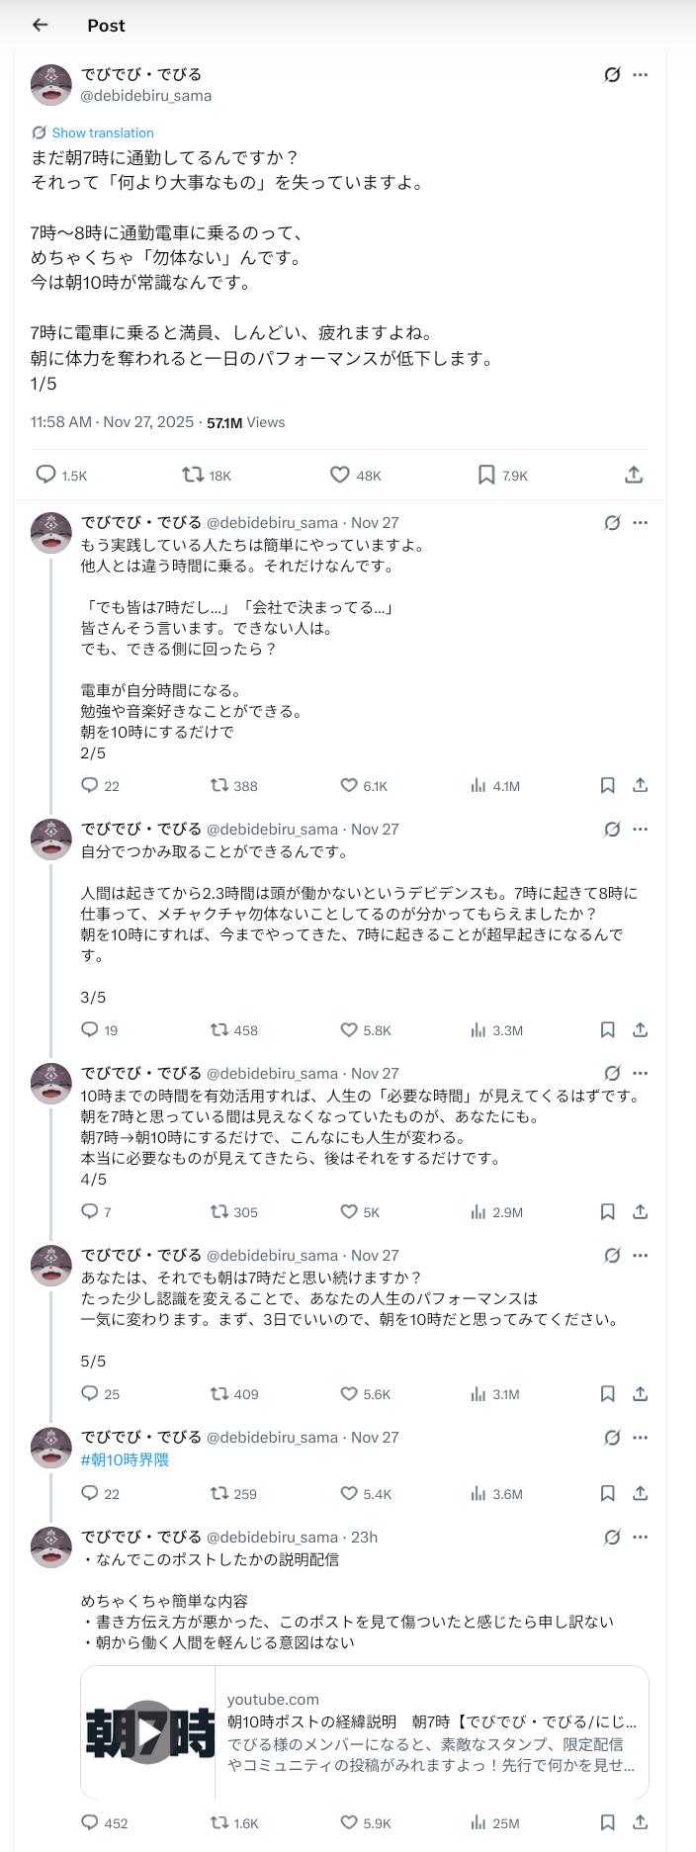View analytics for the 3/5 reply showing 3.3M

pos(478,1029)
